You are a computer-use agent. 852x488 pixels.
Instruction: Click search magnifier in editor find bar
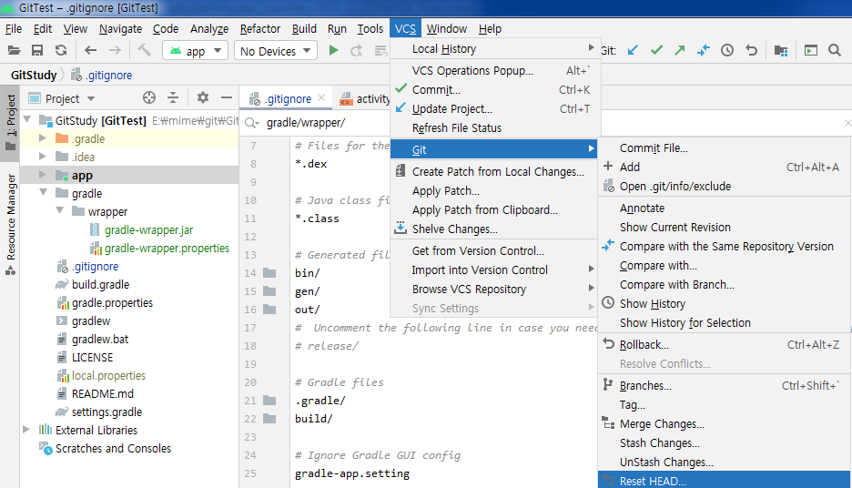[251, 123]
